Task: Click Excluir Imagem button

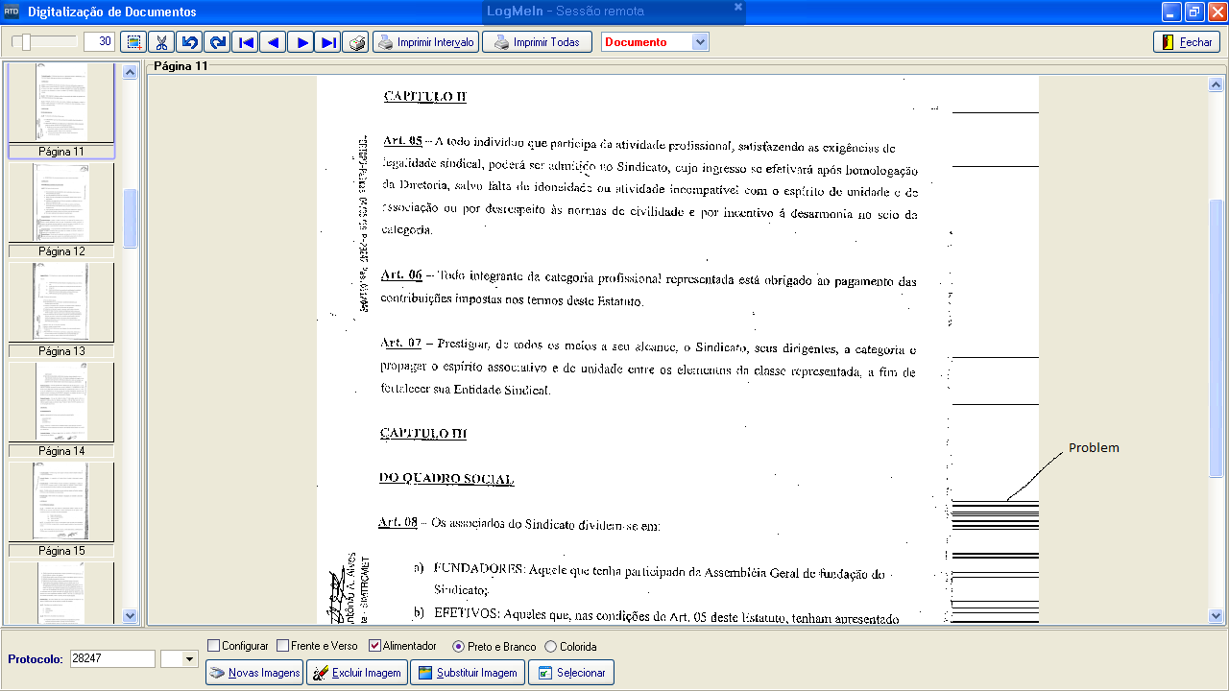Action: 356,673
